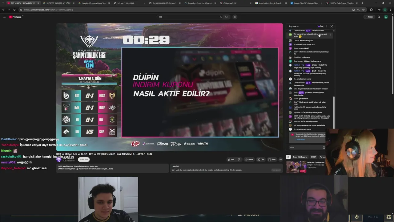The width and height of the screenshot is (394, 222).
Task: Open live chat three-dot options menu
Action: pos(327,26)
